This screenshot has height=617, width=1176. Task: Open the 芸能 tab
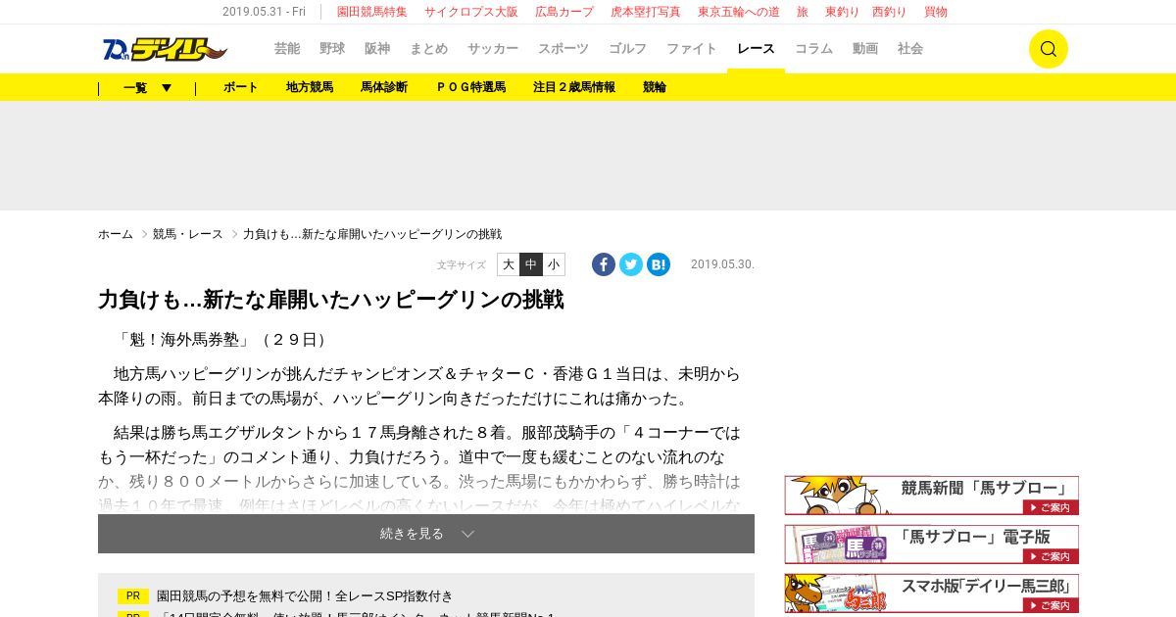point(287,49)
